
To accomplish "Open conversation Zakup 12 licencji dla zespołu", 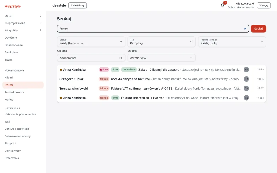I will point(162,69).
